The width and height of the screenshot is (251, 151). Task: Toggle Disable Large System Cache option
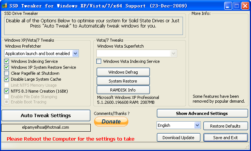(x=7, y=79)
